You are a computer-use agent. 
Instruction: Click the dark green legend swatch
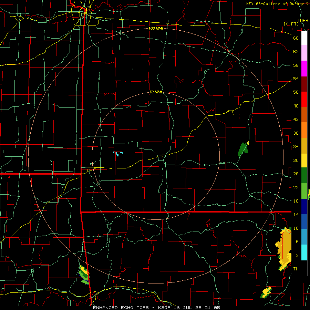[304, 175]
